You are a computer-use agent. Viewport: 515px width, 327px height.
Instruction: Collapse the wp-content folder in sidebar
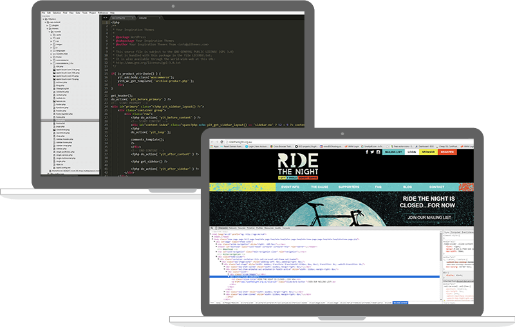(x=45, y=23)
